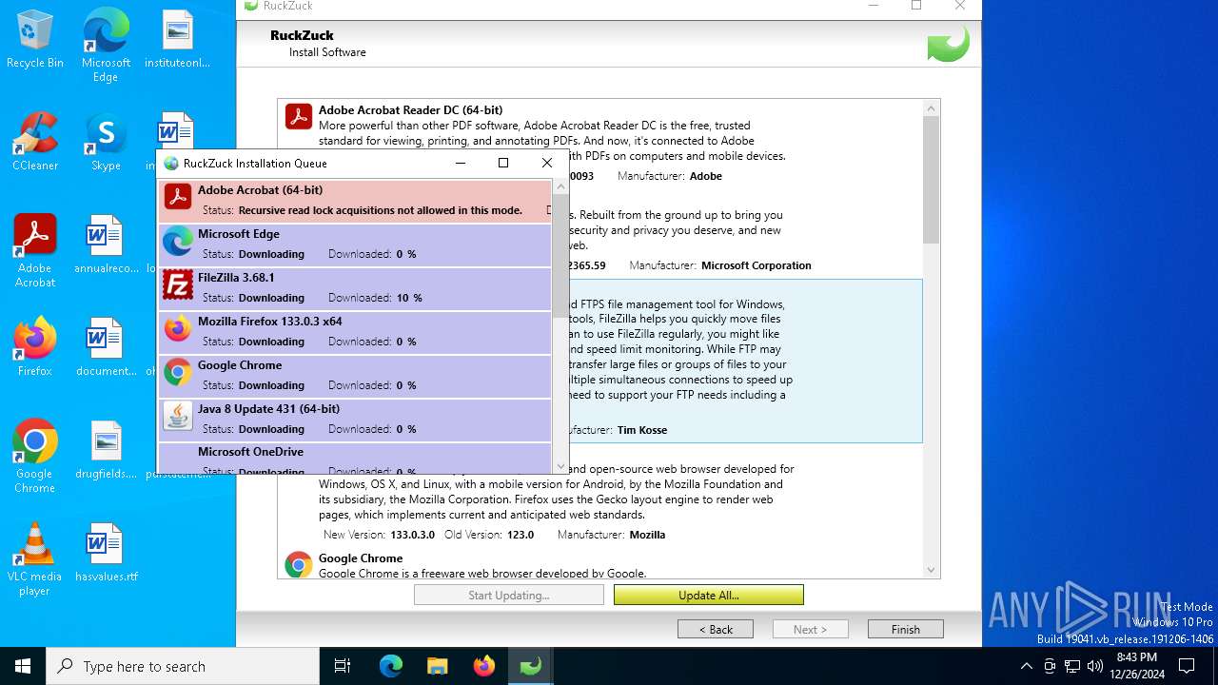Click the taskbar search box

(x=183, y=666)
